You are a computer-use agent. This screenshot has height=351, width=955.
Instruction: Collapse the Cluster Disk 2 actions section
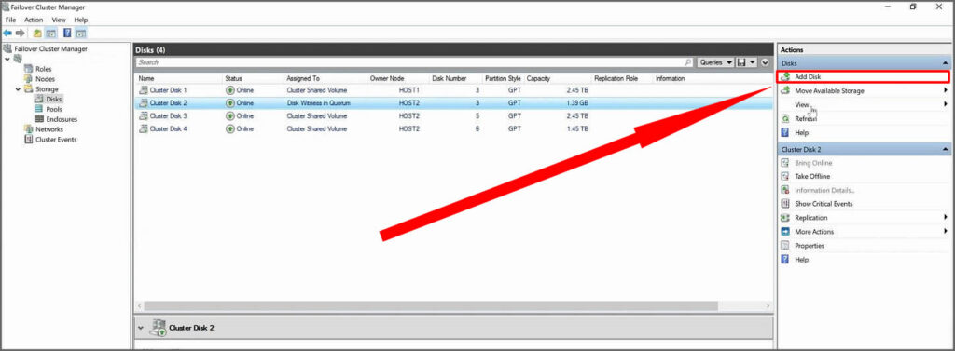click(x=946, y=149)
